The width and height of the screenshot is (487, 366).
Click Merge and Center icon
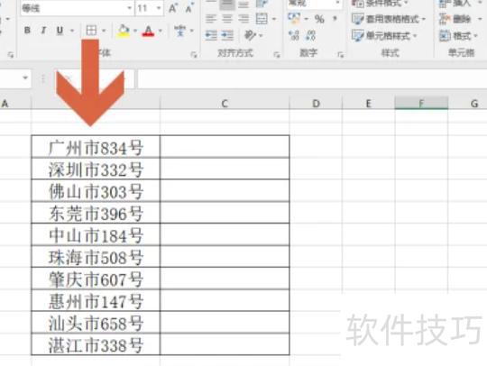(262, 19)
